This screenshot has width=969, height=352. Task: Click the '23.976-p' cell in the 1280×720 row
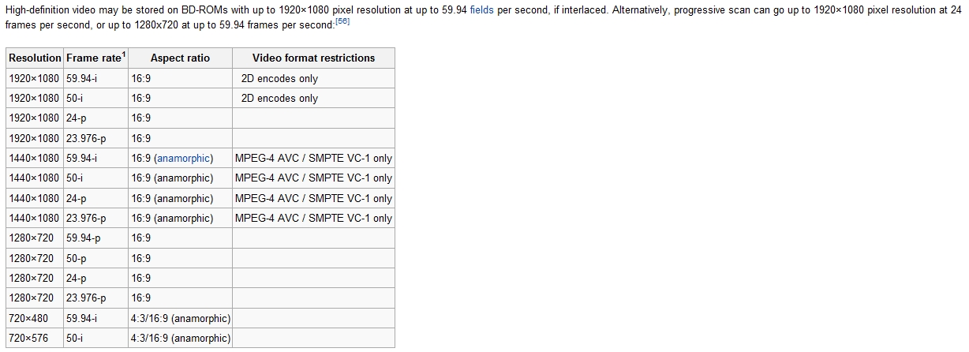tap(86, 298)
